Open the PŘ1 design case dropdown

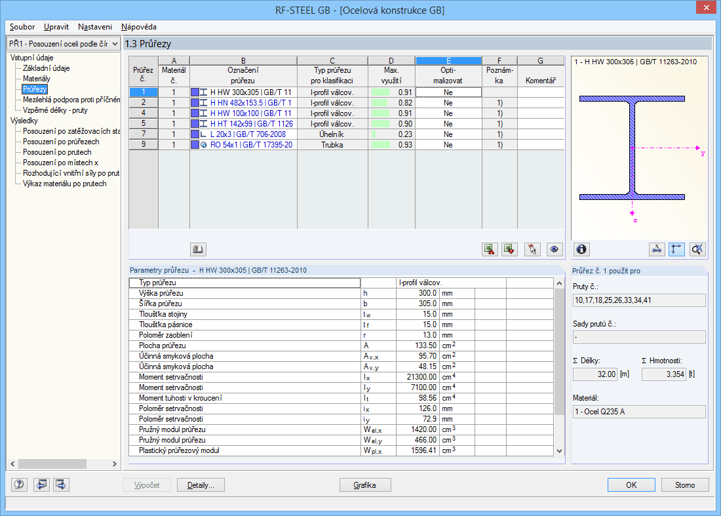(x=64, y=44)
